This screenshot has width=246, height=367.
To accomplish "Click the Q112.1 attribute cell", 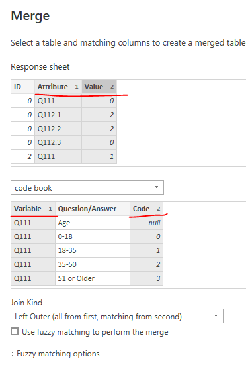I will [x=58, y=115].
